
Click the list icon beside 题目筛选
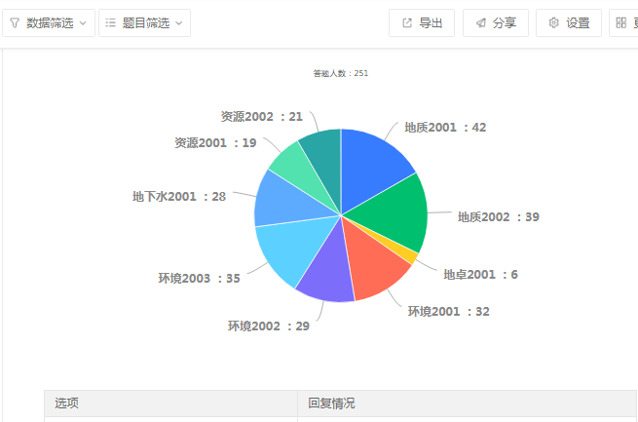[x=111, y=22]
